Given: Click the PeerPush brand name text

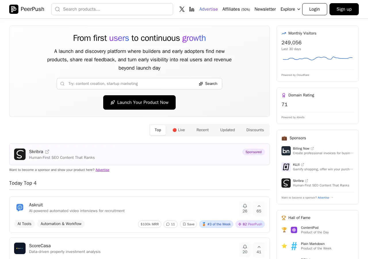Looking at the screenshot, I should coord(32,9).
